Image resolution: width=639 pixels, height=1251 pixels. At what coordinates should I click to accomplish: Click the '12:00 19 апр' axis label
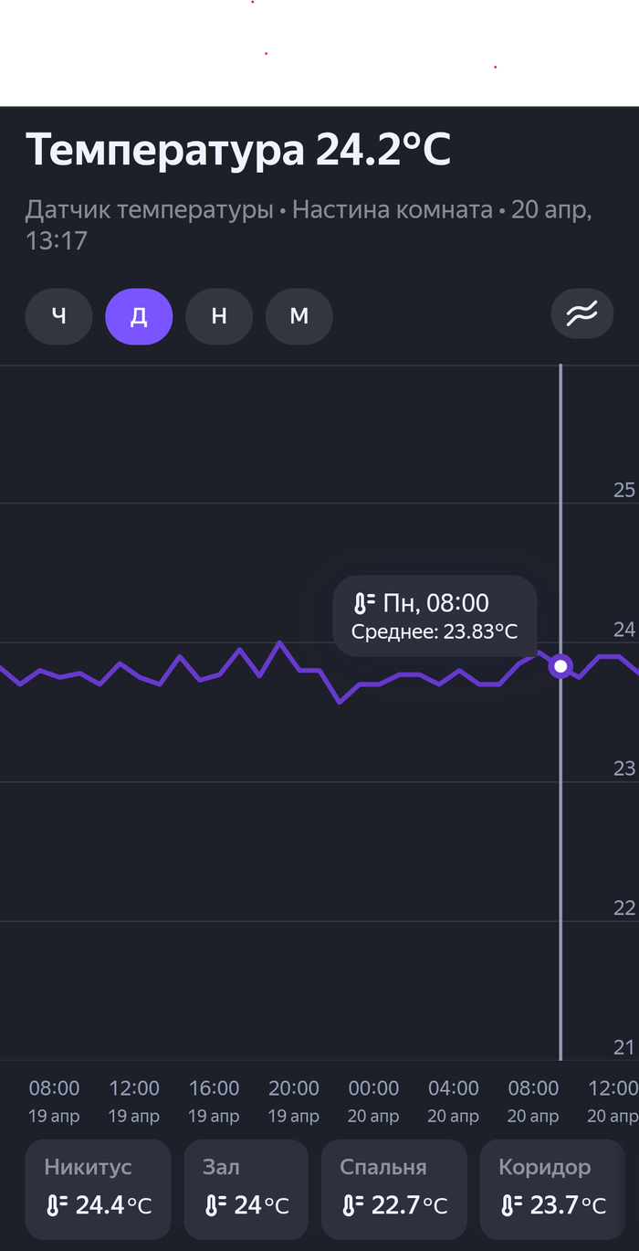point(134,1102)
